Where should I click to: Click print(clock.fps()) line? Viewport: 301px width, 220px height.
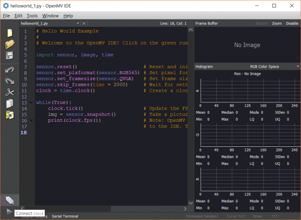pos(74,120)
